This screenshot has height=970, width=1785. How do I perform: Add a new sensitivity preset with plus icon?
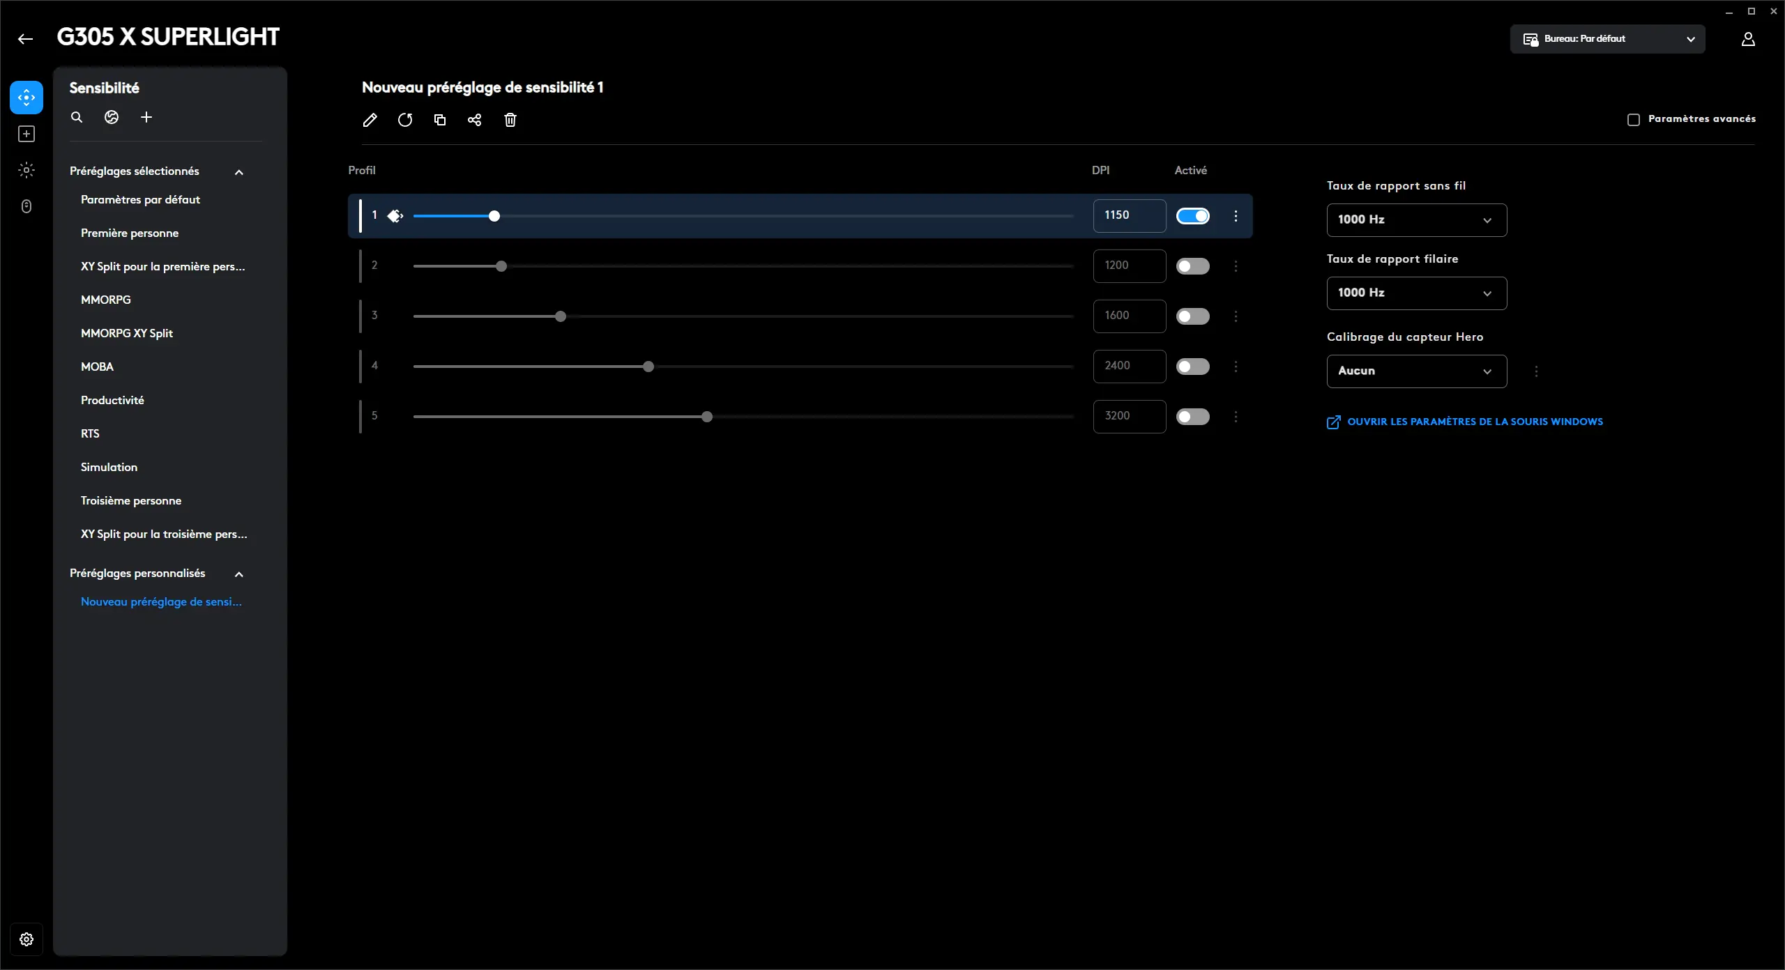[x=146, y=117]
